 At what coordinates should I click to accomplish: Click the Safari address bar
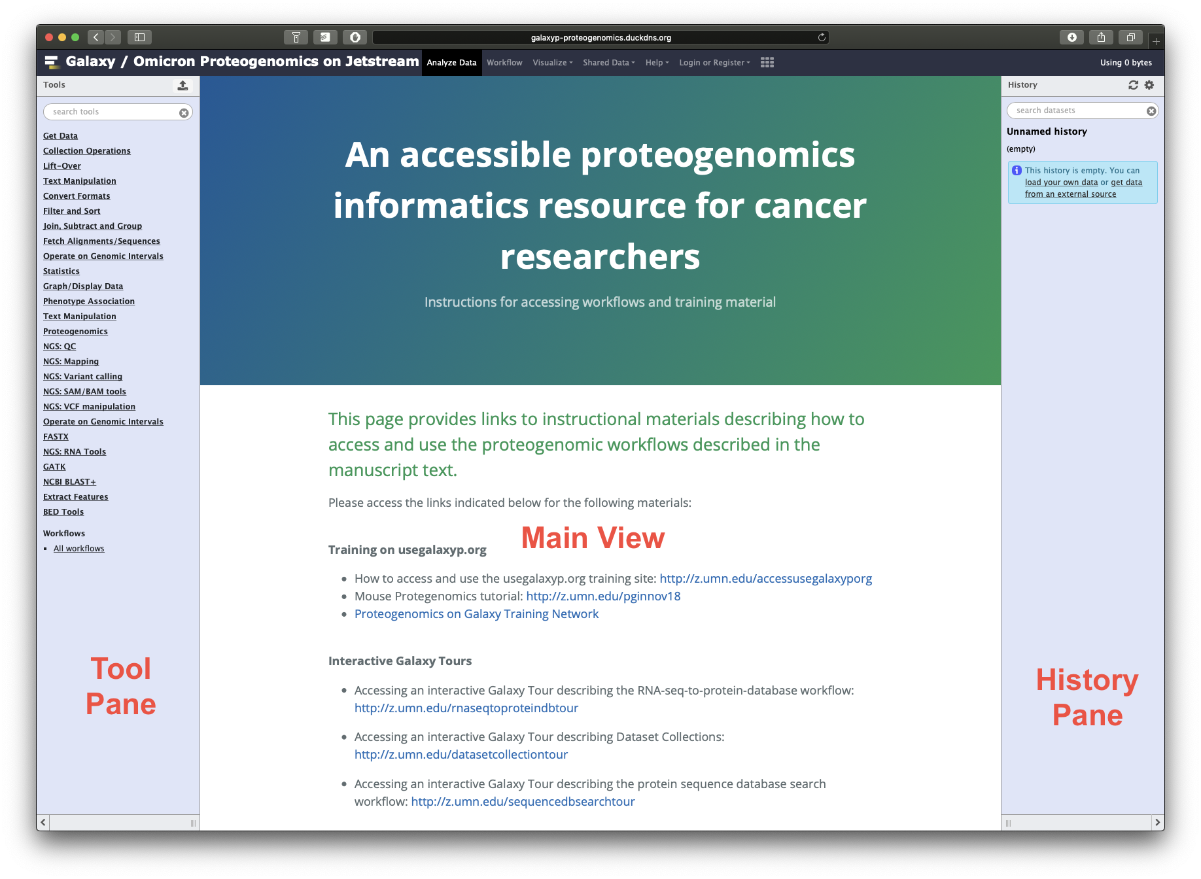(600, 37)
